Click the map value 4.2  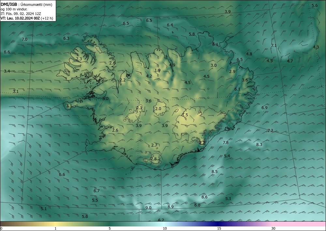(149, 76)
